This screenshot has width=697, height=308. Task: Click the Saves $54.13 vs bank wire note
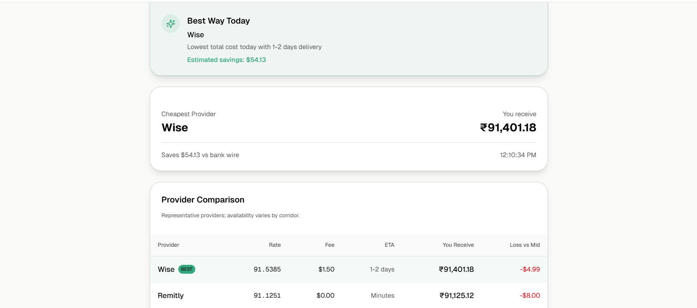200,155
